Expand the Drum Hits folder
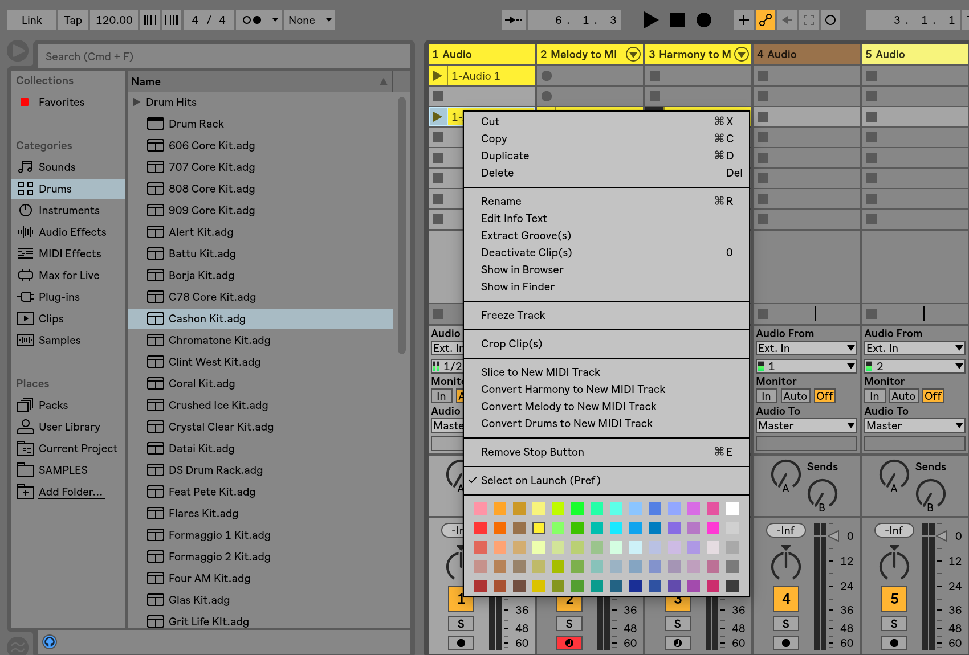Viewport: 969px width, 655px height. [x=136, y=102]
